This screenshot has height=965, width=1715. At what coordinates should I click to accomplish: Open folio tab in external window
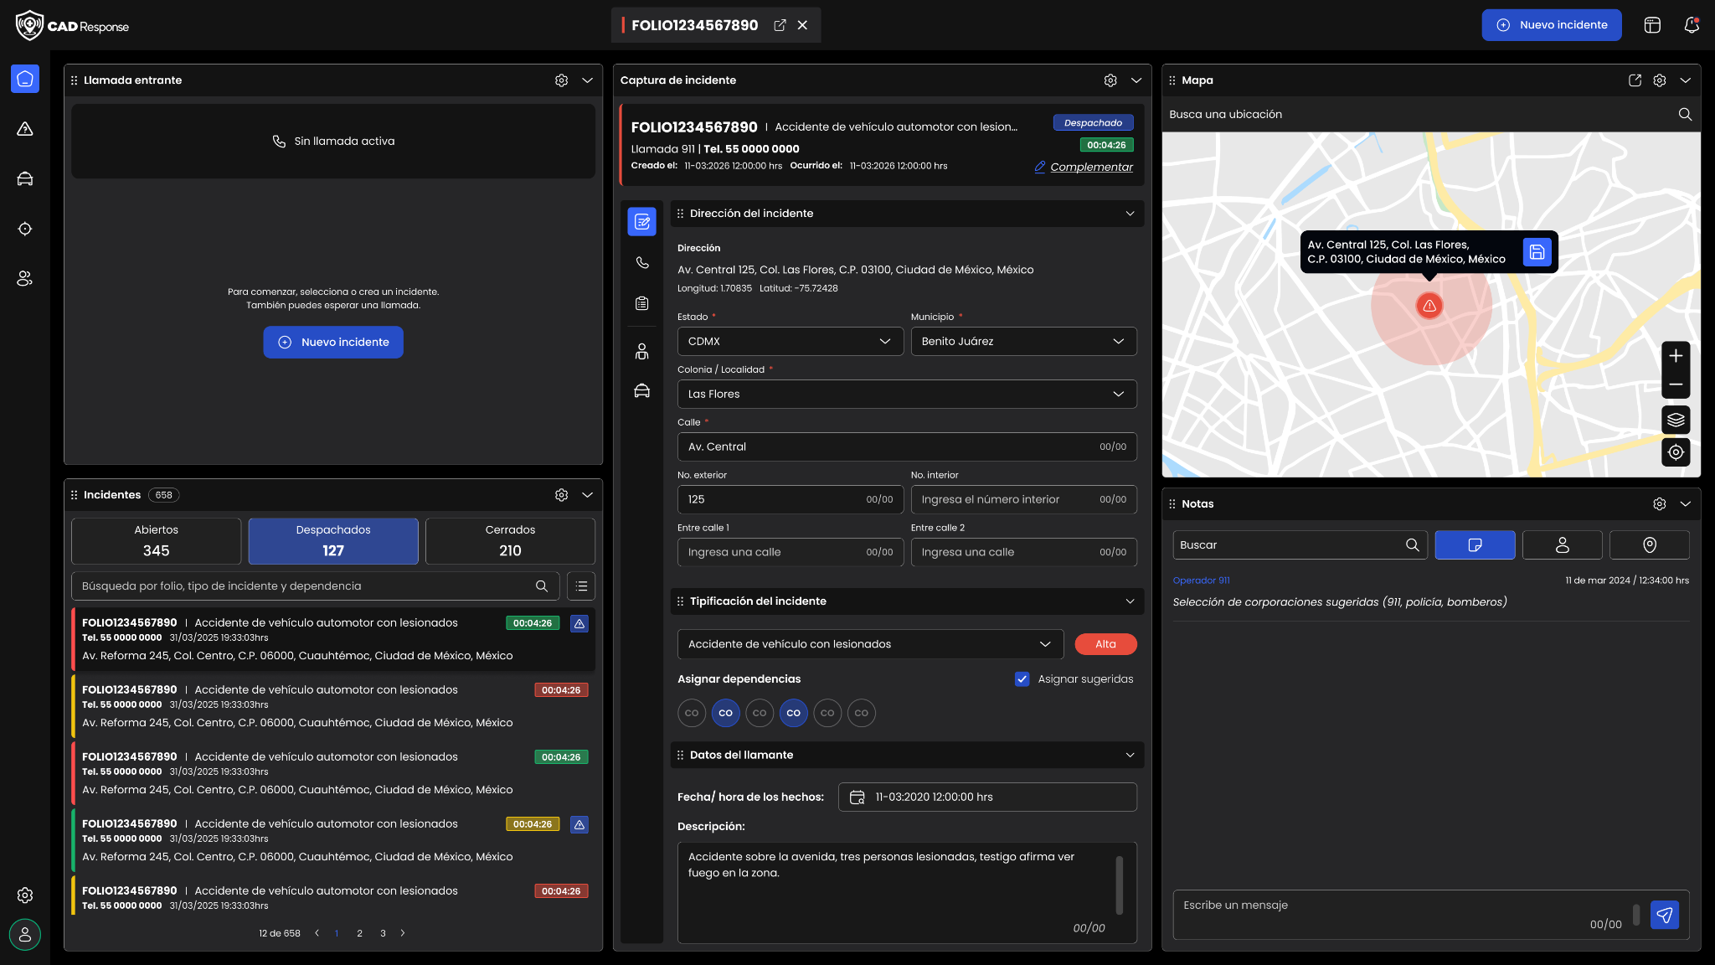tap(780, 25)
